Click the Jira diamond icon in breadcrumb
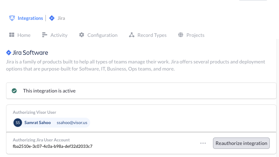 tap(52, 18)
